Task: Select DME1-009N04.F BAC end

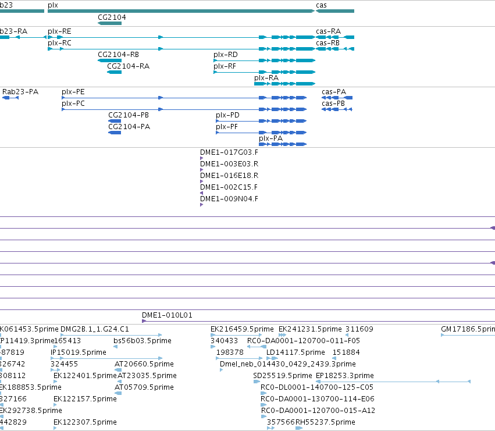Action: pos(202,205)
